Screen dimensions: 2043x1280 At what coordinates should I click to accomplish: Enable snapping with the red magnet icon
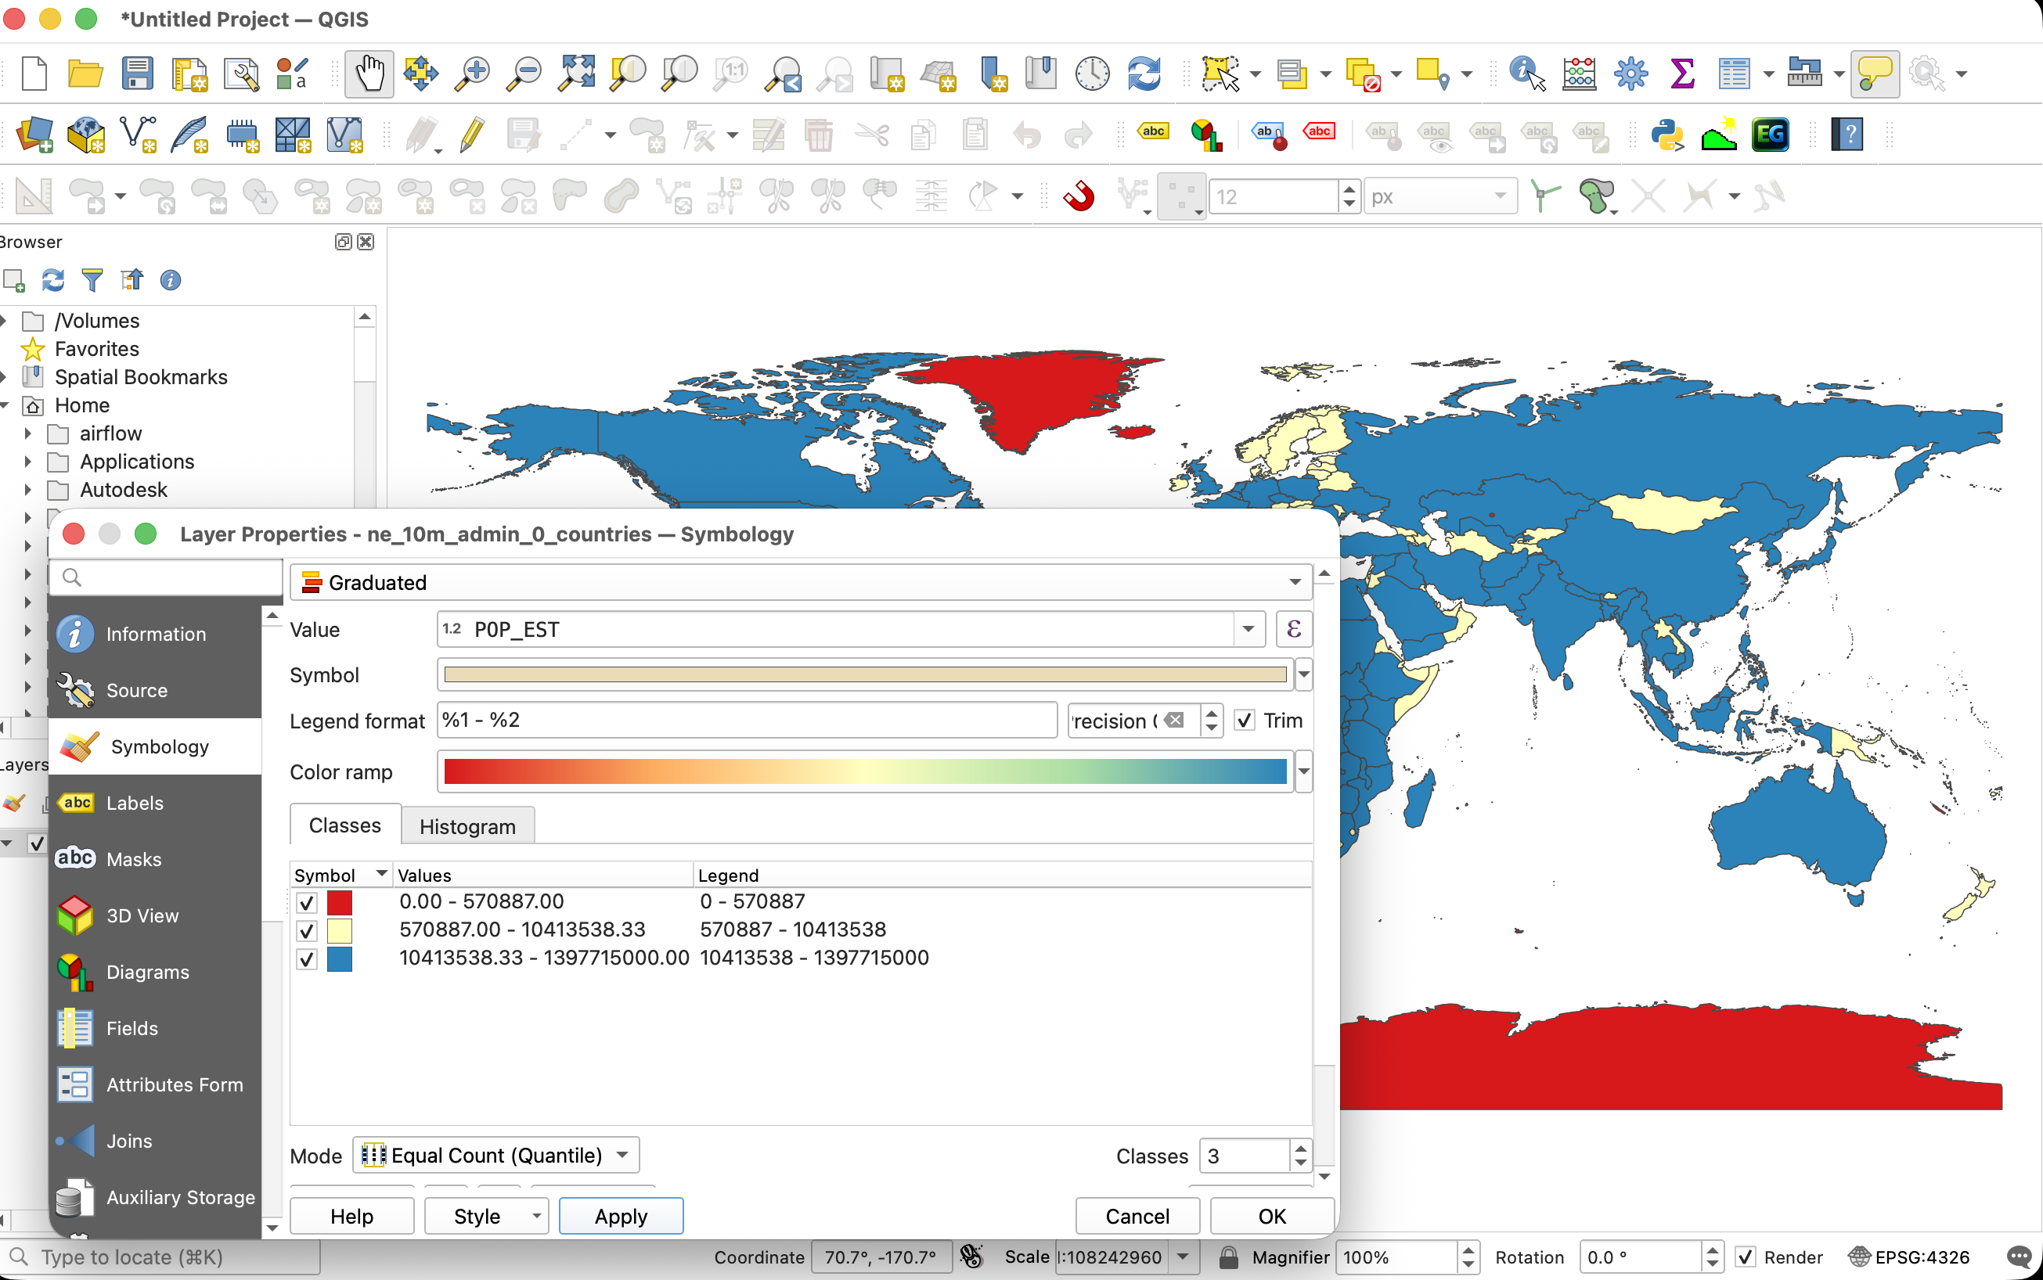pyautogui.click(x=1079, y=196)
